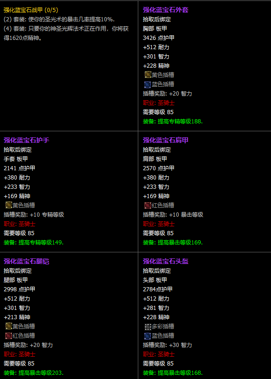
Task: Select the +281 智力 stat on 头盔
Action: coord(156,308)
